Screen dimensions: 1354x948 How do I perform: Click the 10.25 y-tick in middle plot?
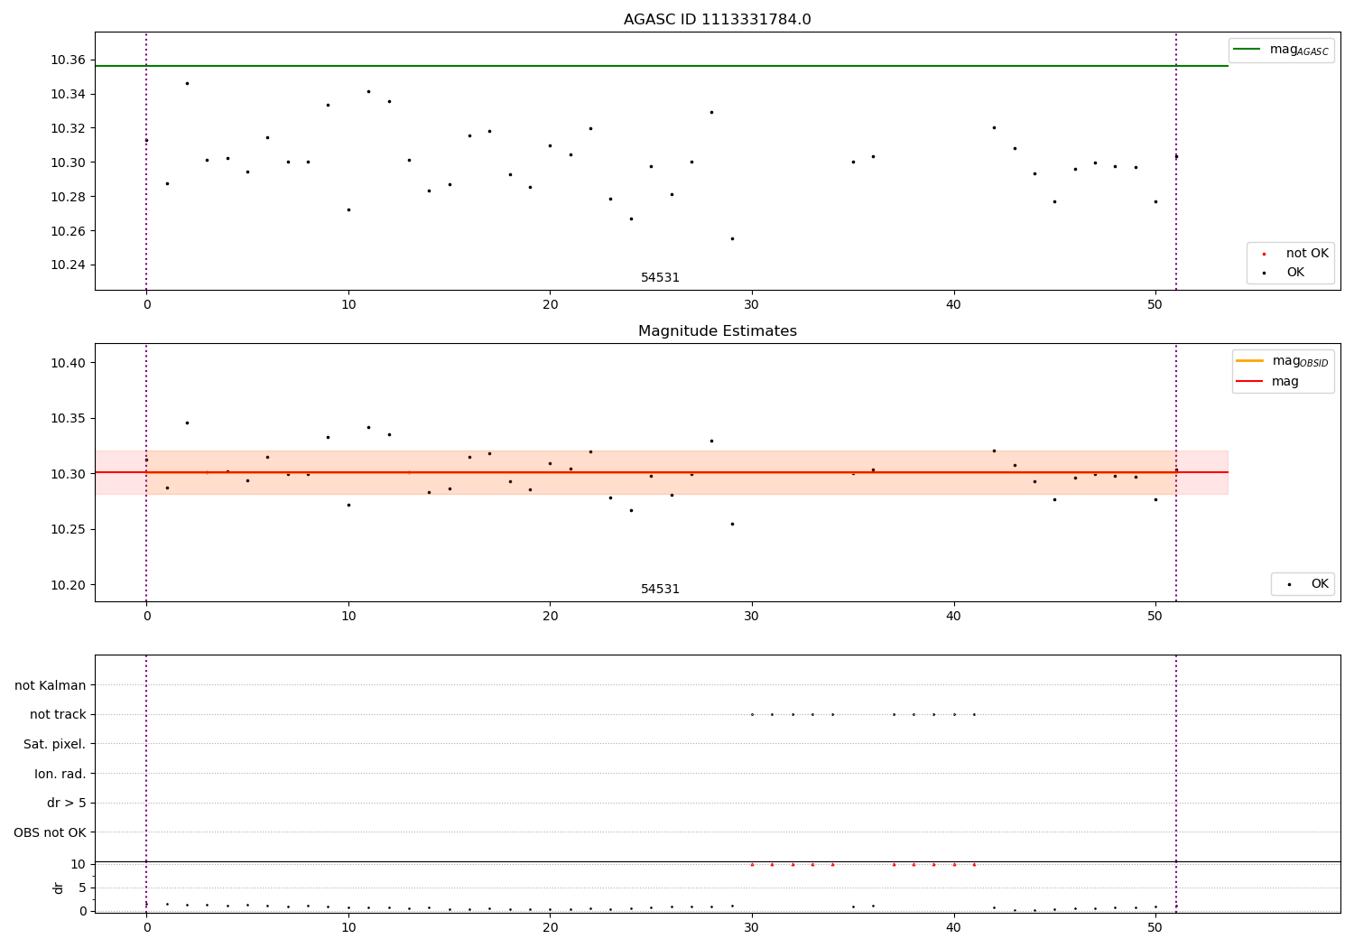[68, 529]
